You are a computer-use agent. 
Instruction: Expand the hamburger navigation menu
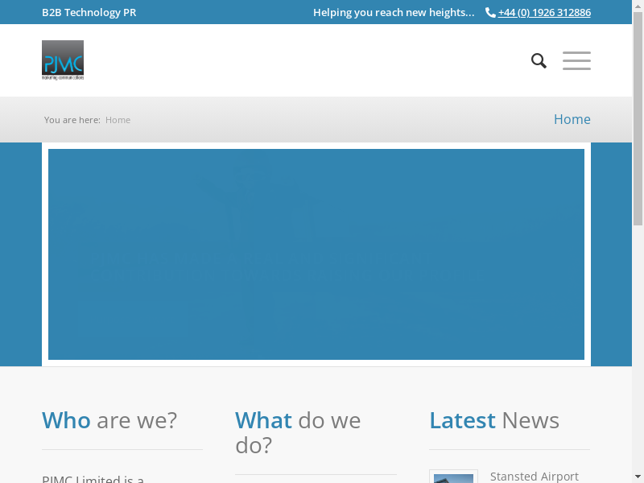[x=576, y=61]
